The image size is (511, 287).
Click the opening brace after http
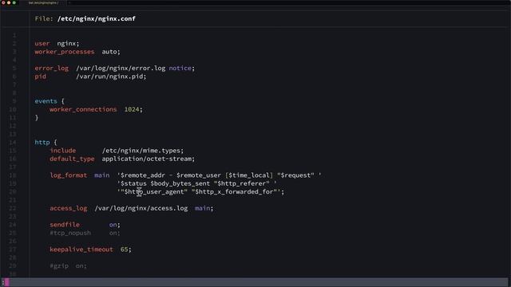click(55, 142)
